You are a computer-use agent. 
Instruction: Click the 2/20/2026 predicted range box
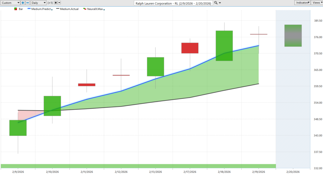click(x=293, y=36)
